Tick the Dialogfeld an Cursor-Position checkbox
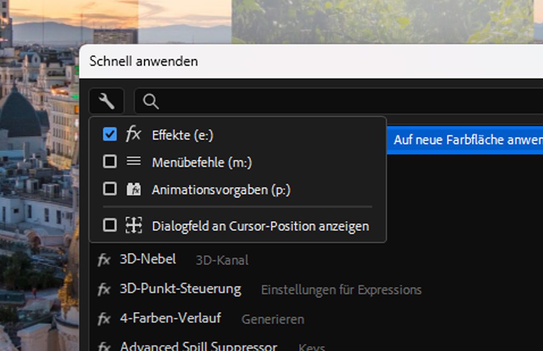Viewport: 543px width, 351px height. [x=110, y=226]
